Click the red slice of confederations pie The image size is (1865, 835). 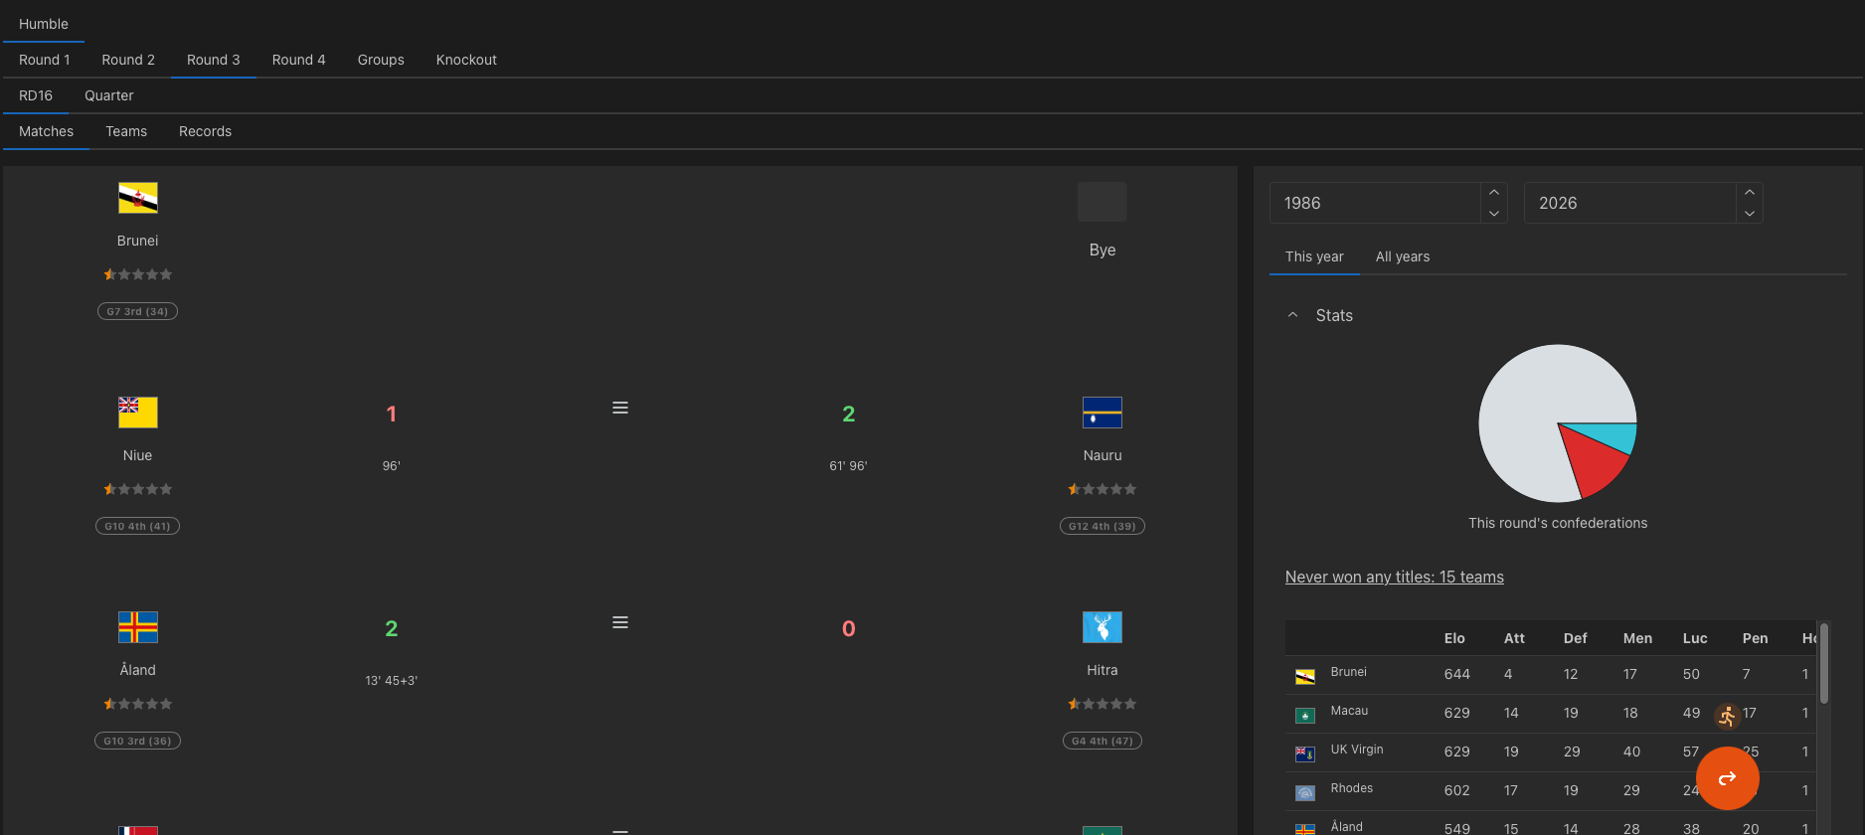(1594, 462)
